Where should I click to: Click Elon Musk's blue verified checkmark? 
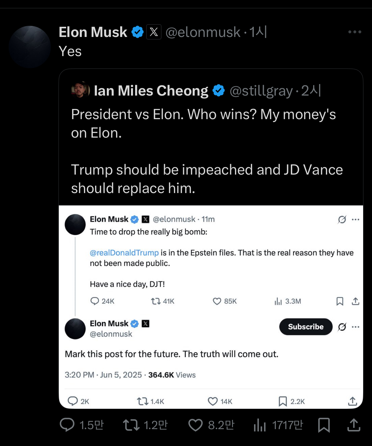(137, 32)
